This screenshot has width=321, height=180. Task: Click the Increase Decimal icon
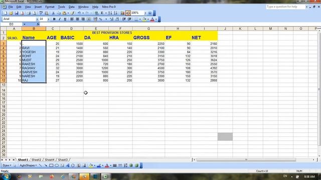(x=111, y=19)
